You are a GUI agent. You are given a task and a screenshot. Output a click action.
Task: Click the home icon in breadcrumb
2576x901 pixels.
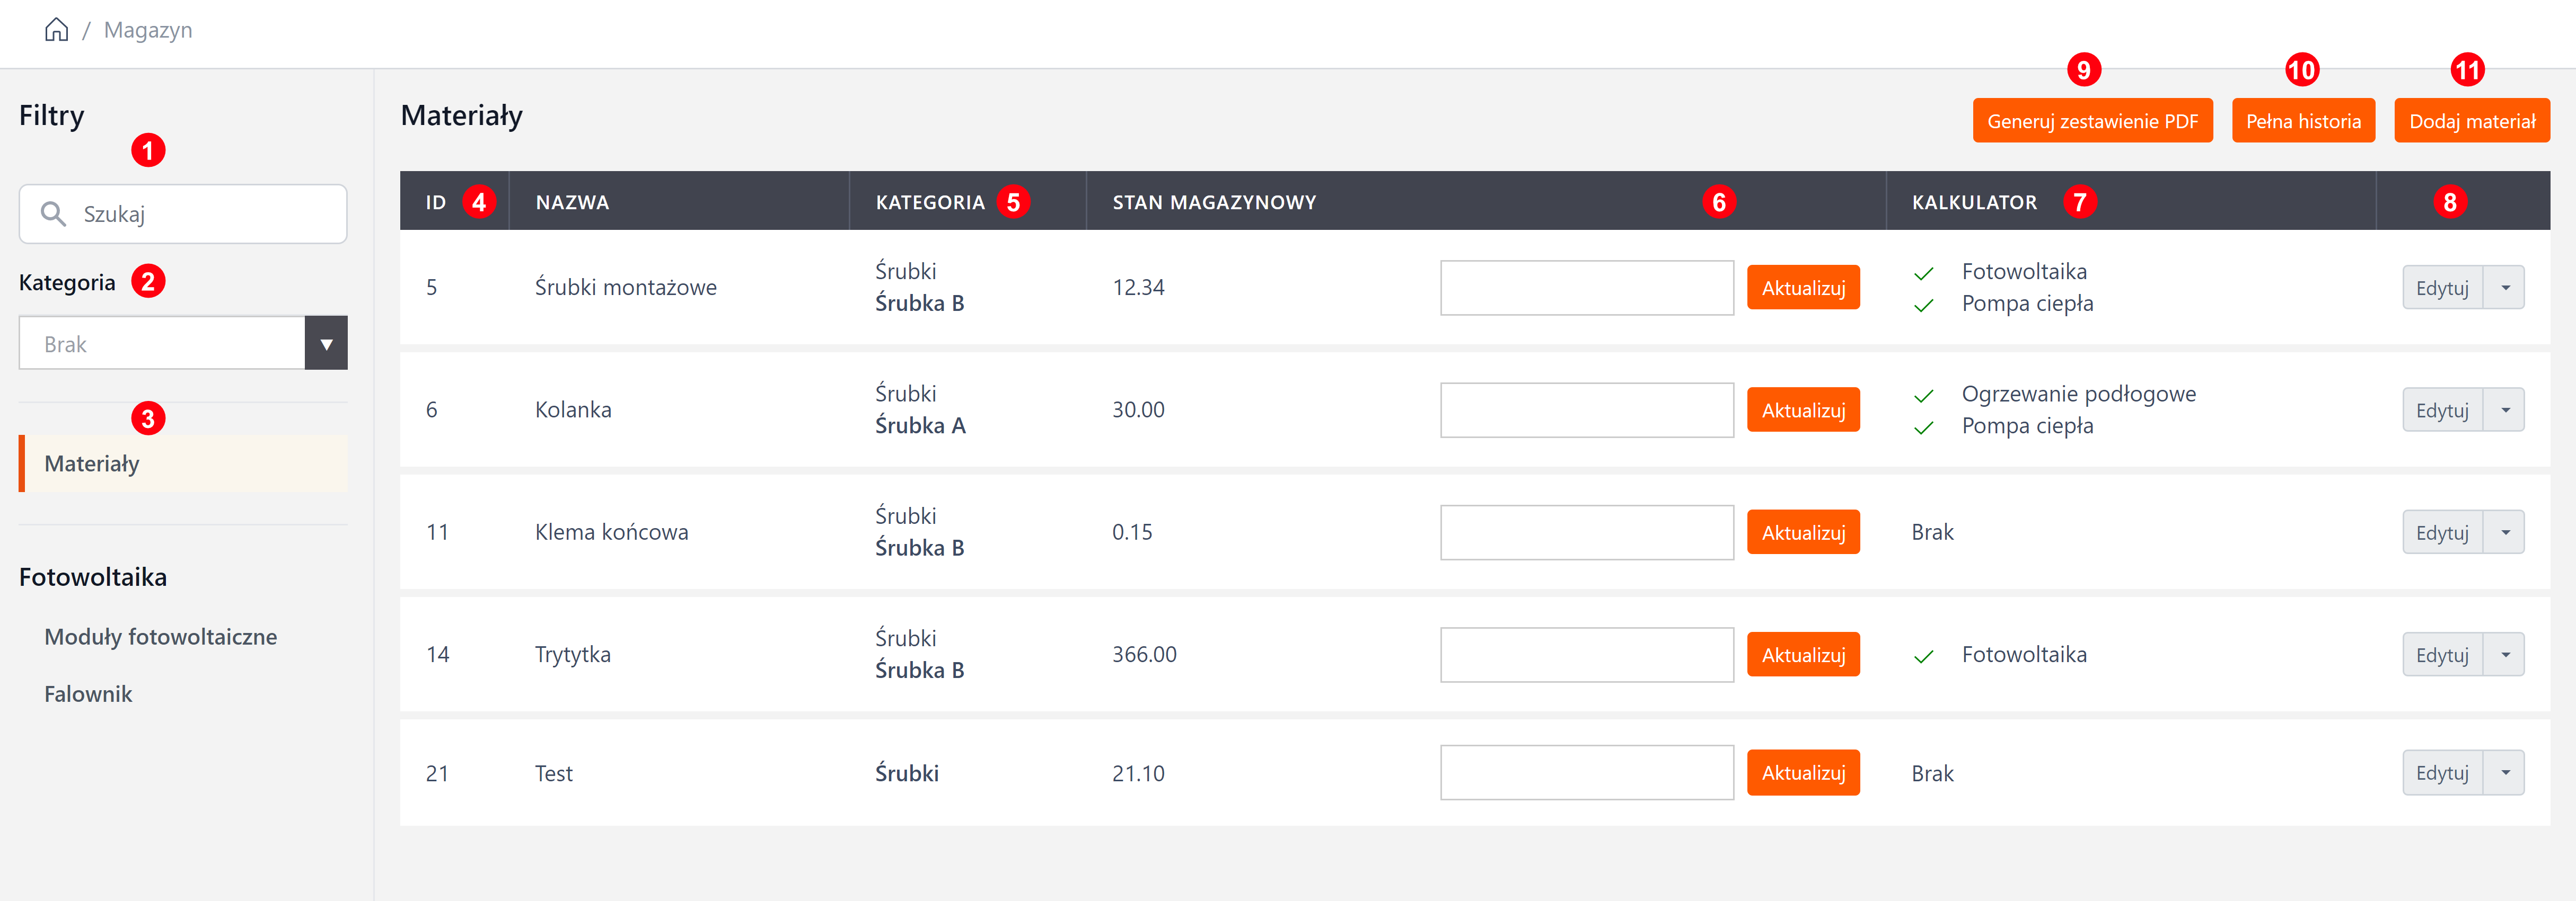pyautogui.click(x=57, y=30)
